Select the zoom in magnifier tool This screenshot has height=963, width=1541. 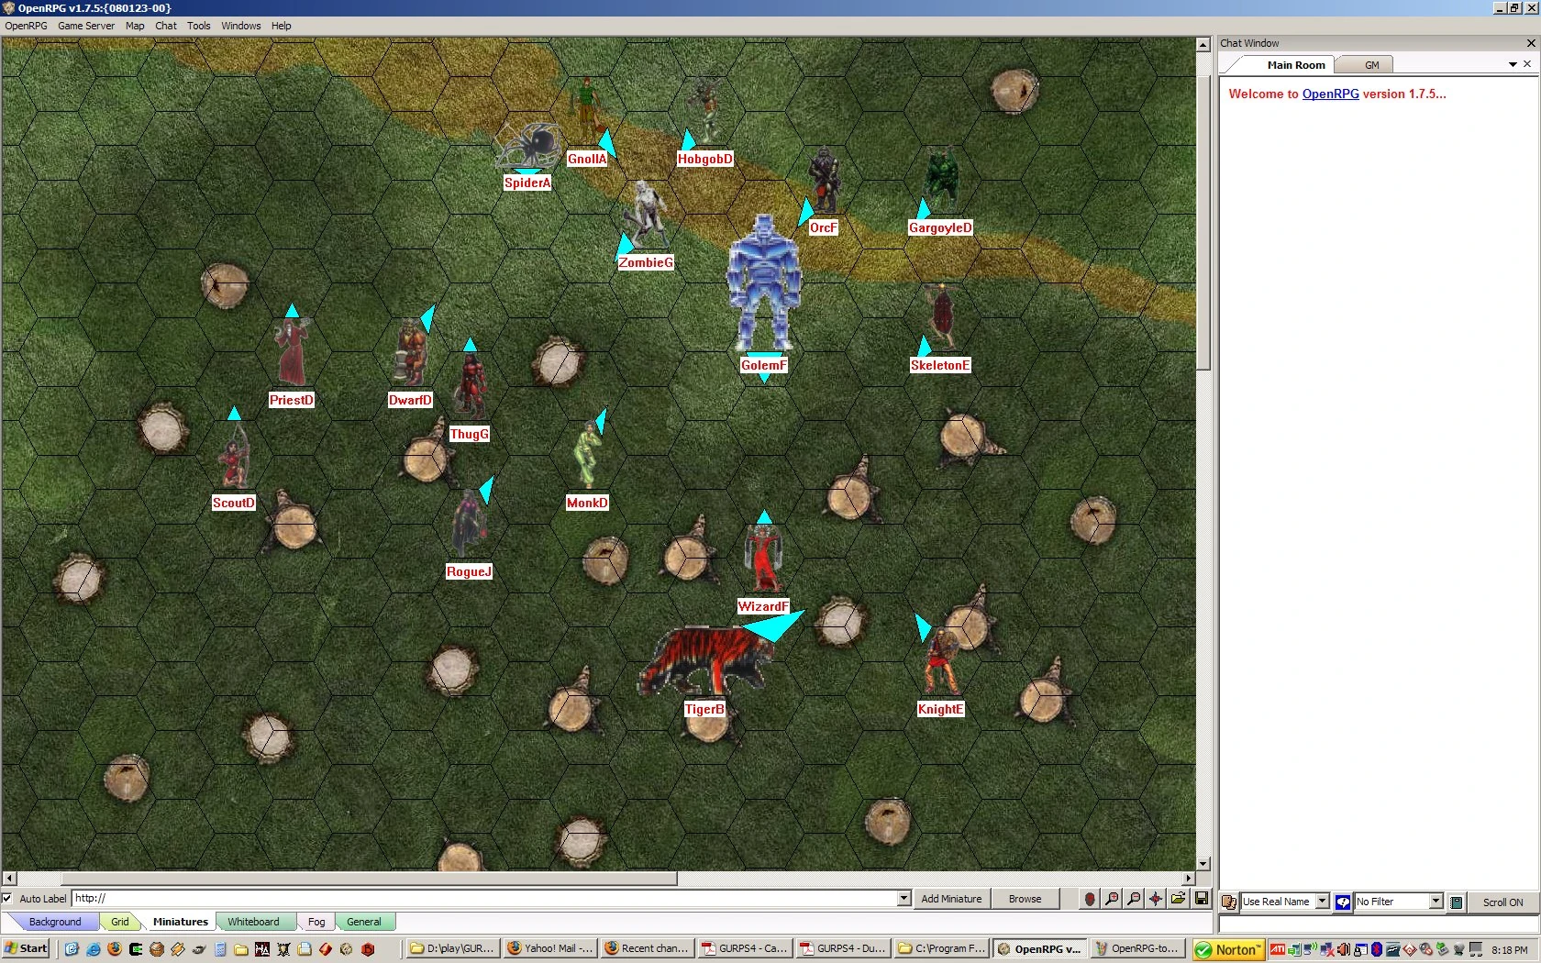click(x=1111, y=899)
